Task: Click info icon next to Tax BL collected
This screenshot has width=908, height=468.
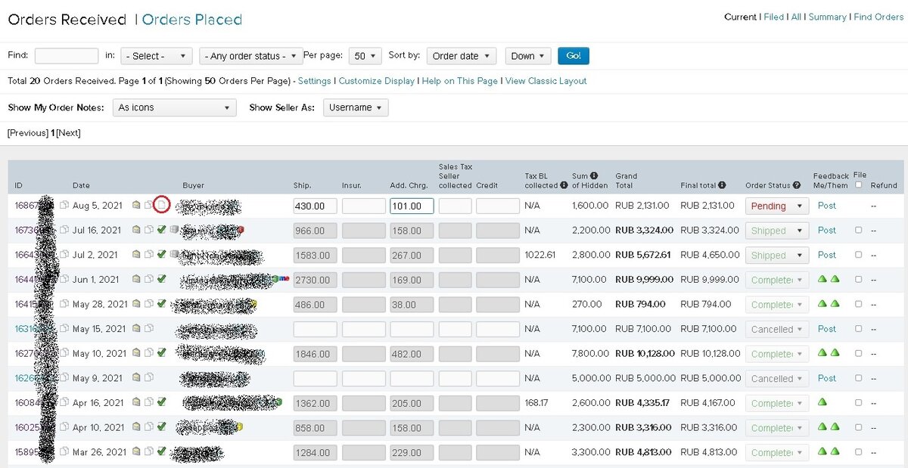Action: pos(564,185)
